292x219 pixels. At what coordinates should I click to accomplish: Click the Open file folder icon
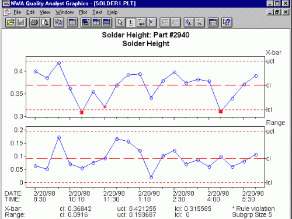point(11,22)
